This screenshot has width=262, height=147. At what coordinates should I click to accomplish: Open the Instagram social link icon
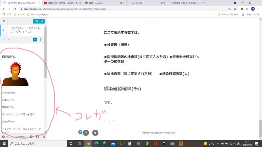point(86,133)
